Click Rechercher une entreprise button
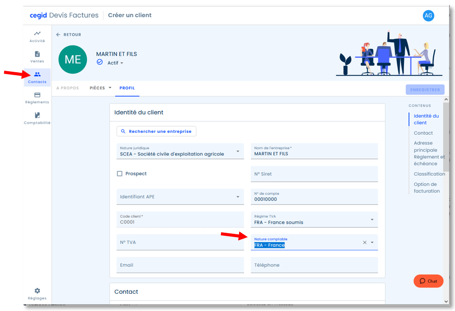 click(156, 131)
